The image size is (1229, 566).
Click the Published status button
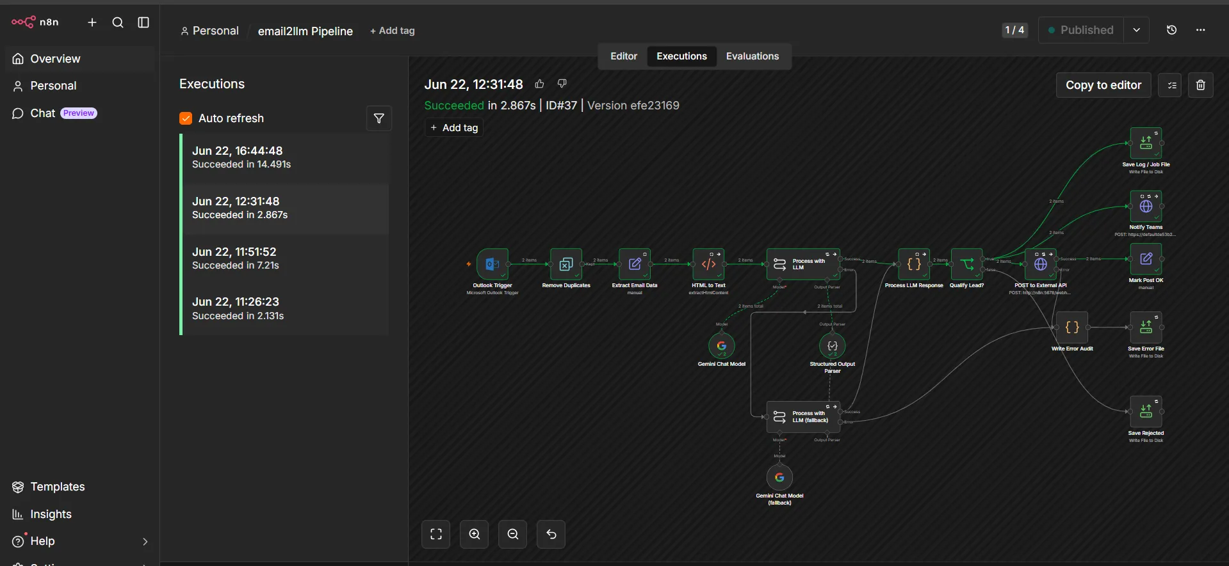click(1081, 30)
